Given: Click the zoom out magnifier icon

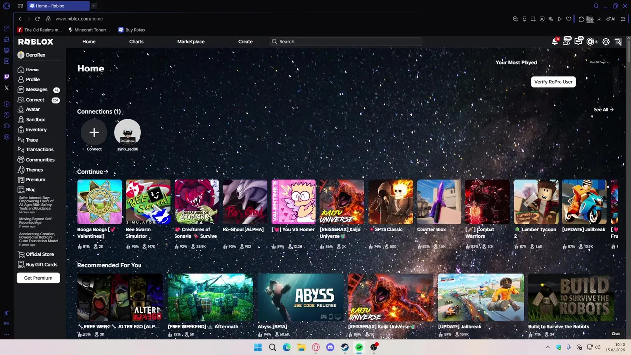Looking at the screenshot, I should (x=515, y=19).
